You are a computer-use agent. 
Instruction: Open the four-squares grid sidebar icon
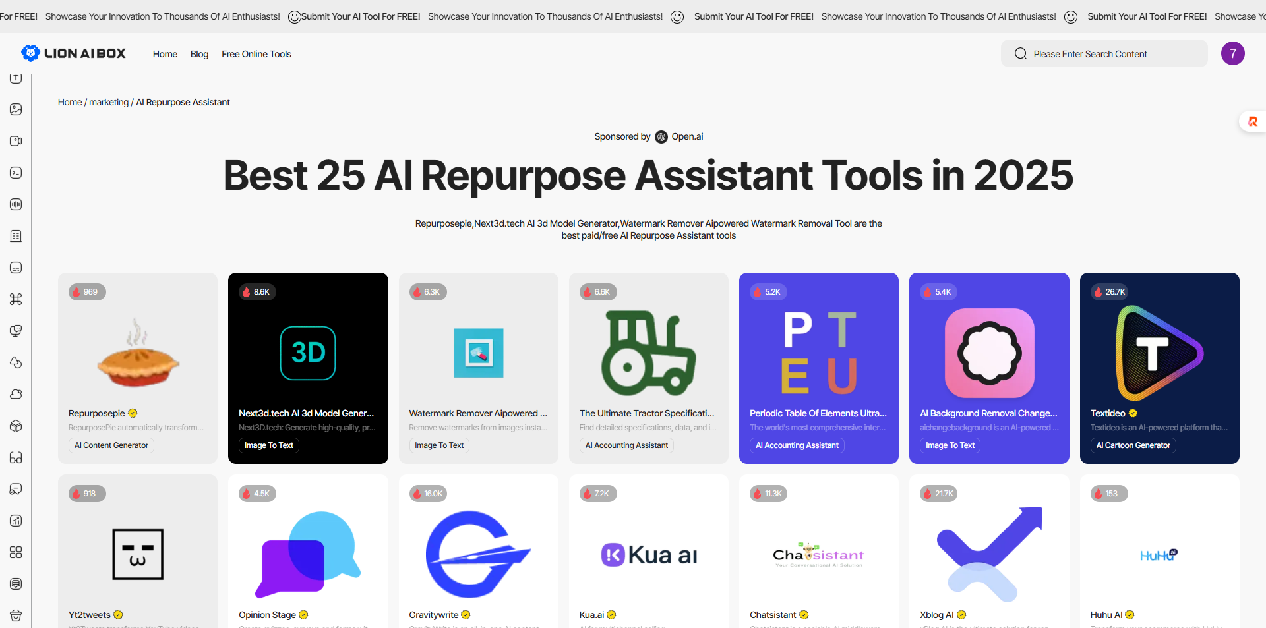16,552
